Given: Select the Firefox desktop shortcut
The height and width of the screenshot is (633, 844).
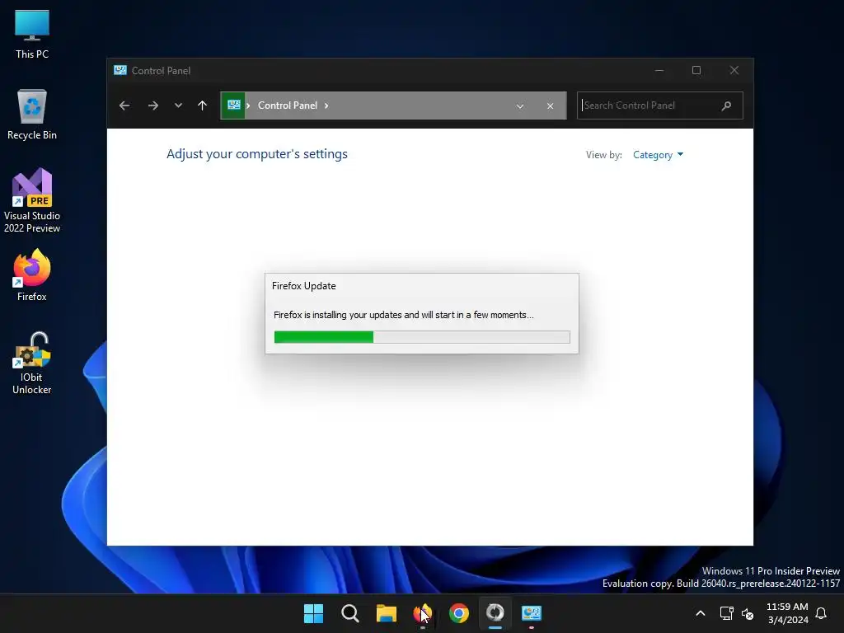Looking at the screenshot, I should pos(32,275).
